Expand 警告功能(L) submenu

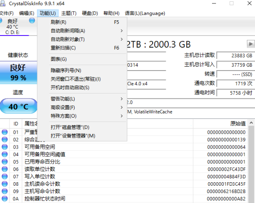pyautogui.click(x=82, y=99)
